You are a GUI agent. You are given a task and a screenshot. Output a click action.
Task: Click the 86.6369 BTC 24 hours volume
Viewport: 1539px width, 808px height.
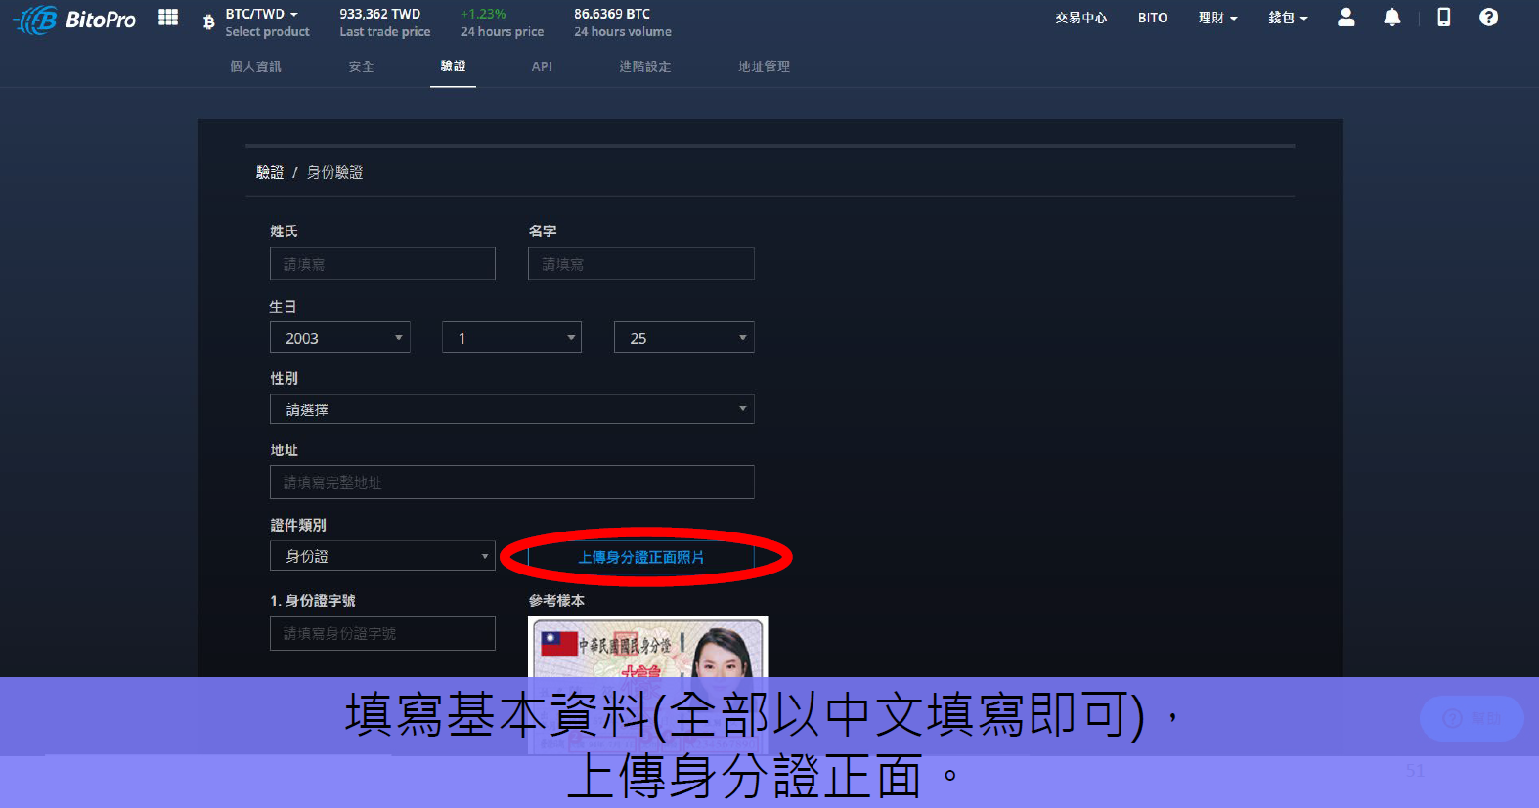click(612, 14)
